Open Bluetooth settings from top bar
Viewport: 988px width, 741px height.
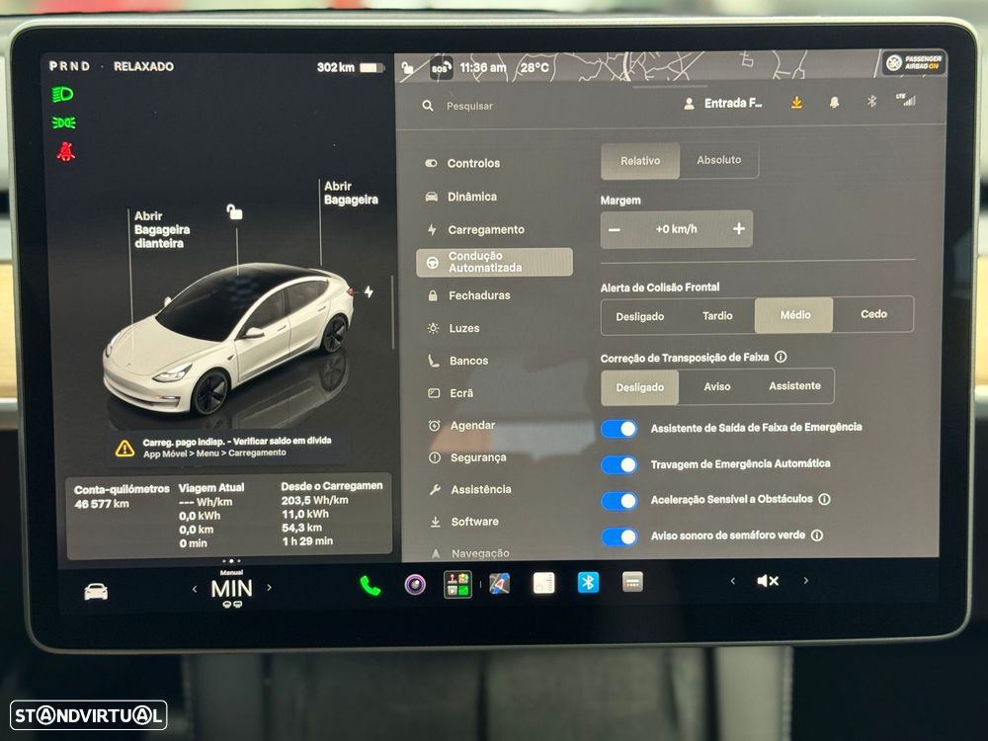[871, 101]
